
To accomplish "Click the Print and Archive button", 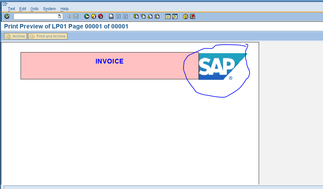I will [x=47, y=36].
